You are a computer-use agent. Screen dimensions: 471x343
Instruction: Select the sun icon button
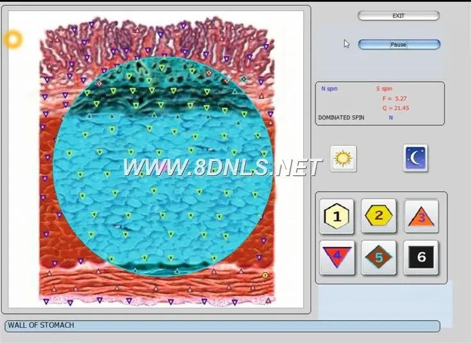click(x=344, y=159)
